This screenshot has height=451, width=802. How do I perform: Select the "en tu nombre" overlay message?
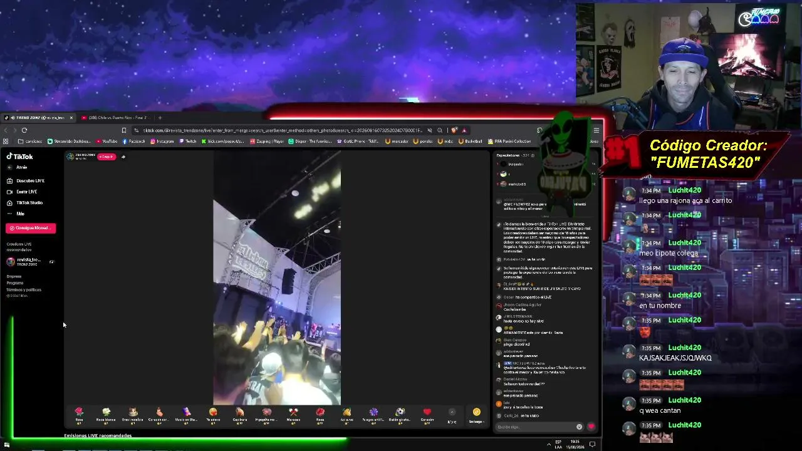point(660,306)
